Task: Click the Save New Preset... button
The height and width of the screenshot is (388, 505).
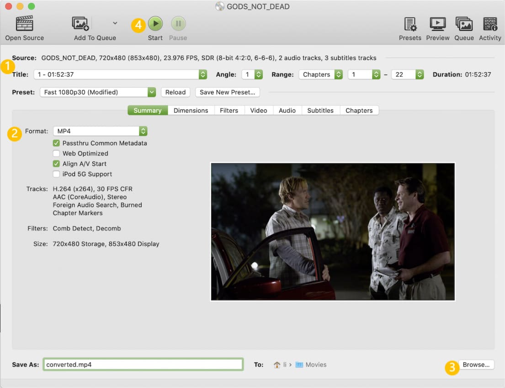Action: 227,92
